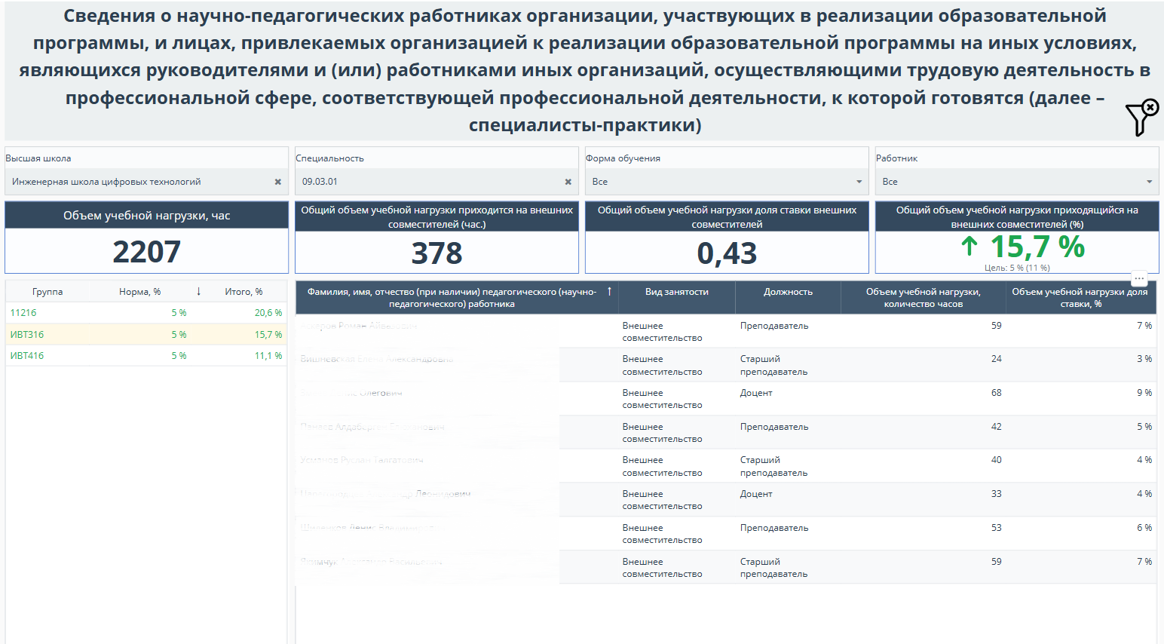Select the ИВТ416 group row

pyautogui.click(x=27, y=356)
